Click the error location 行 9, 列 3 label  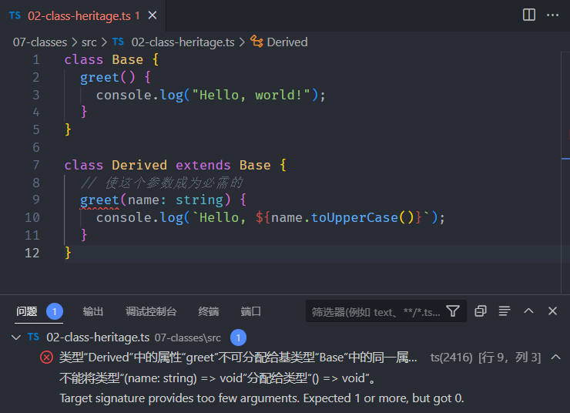[x=510, y=358]
